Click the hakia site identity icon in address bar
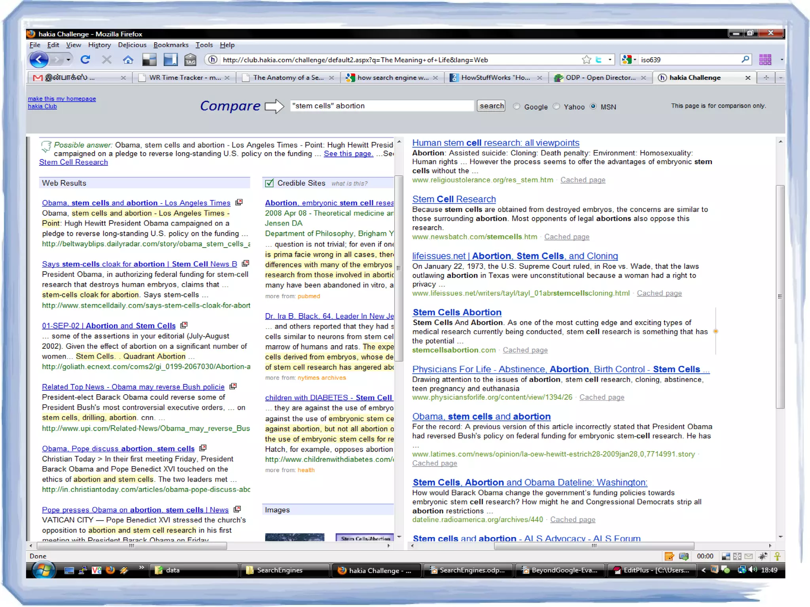Viewport: 810px width, 607px height. (x=213, y=60)
